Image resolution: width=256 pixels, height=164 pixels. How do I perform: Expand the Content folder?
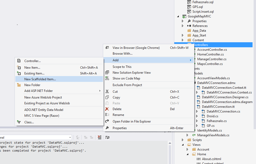[183, 40]
